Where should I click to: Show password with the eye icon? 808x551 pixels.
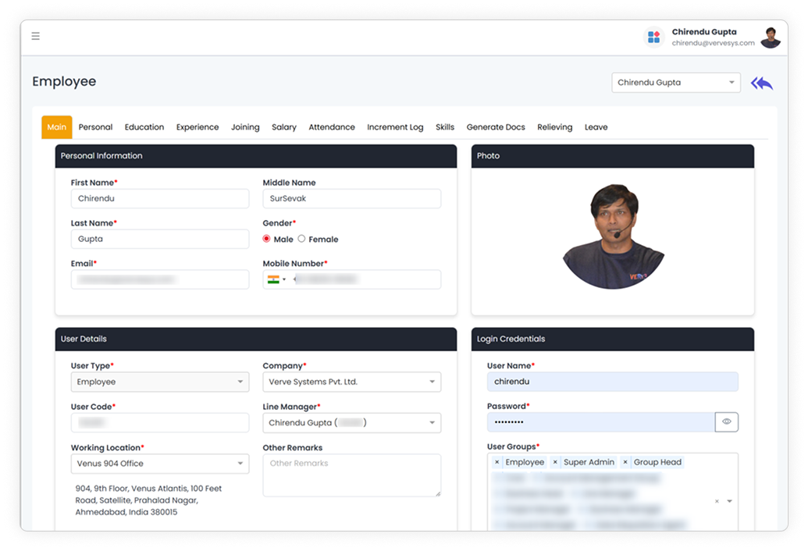(x=727, y=421)
